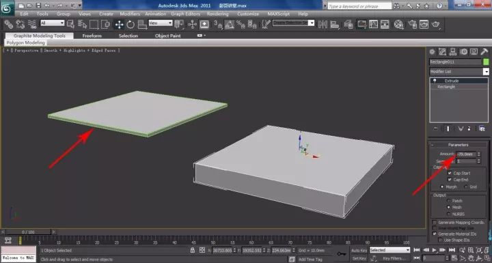Switch to Modify command panel tab
This screenshot has width=492, height=263.
tap(442, 52)
